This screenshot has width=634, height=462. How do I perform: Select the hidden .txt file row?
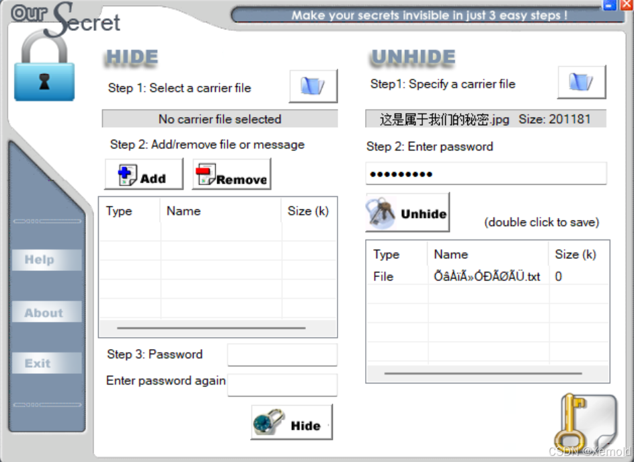click(487, 276)
